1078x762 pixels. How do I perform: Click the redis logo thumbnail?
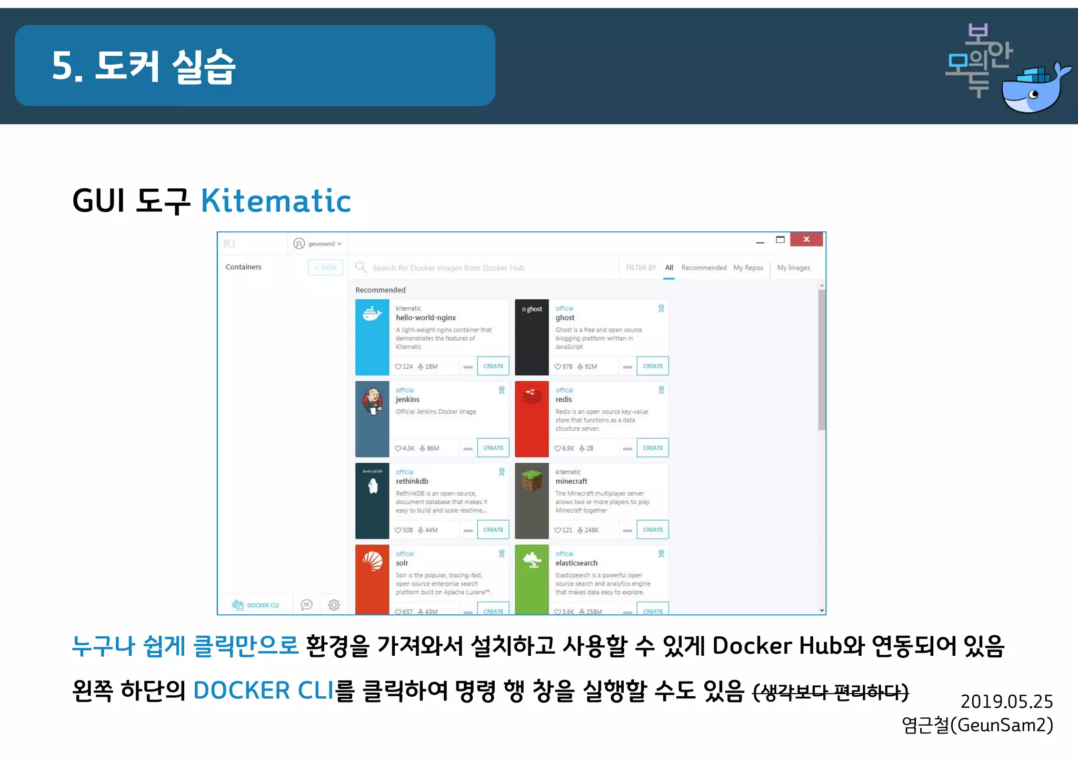coord(532,419)
